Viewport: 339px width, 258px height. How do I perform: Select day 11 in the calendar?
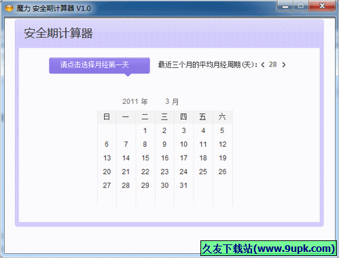pyautogui.click(x=203, y=144)
